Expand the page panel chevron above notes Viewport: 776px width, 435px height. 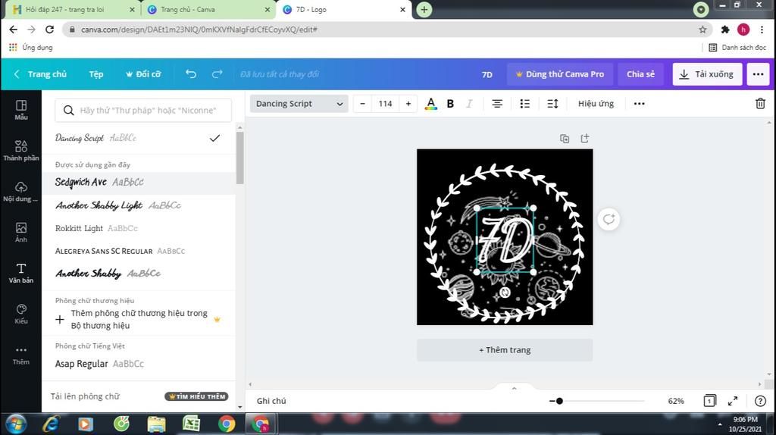tap(514, 389)
